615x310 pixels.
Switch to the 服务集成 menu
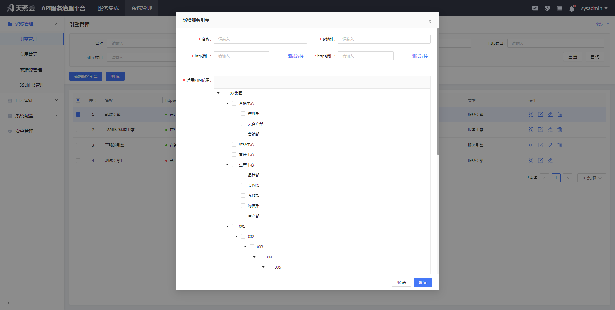click(108, 8)
